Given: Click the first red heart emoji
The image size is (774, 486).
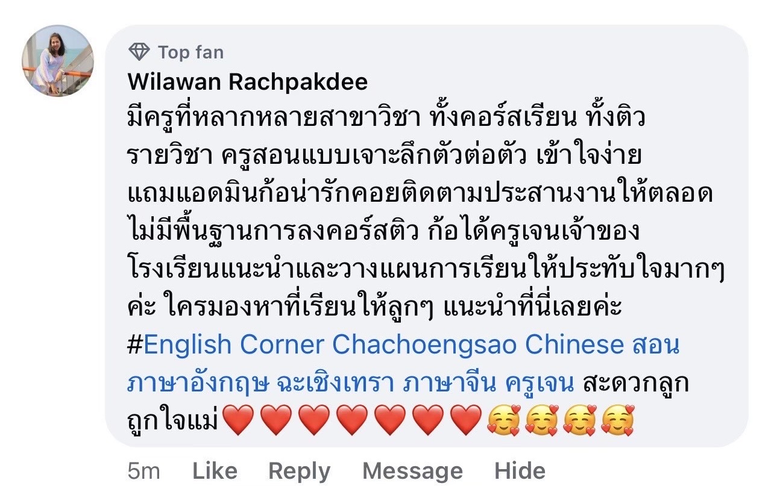Looking at the screenshot, I should tap(239, 420).
